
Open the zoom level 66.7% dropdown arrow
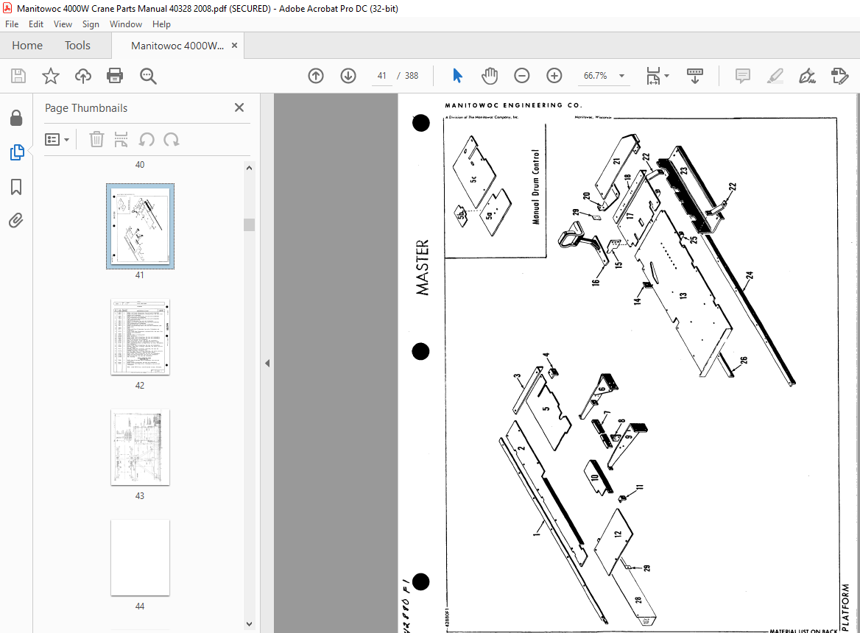point(621,76)
